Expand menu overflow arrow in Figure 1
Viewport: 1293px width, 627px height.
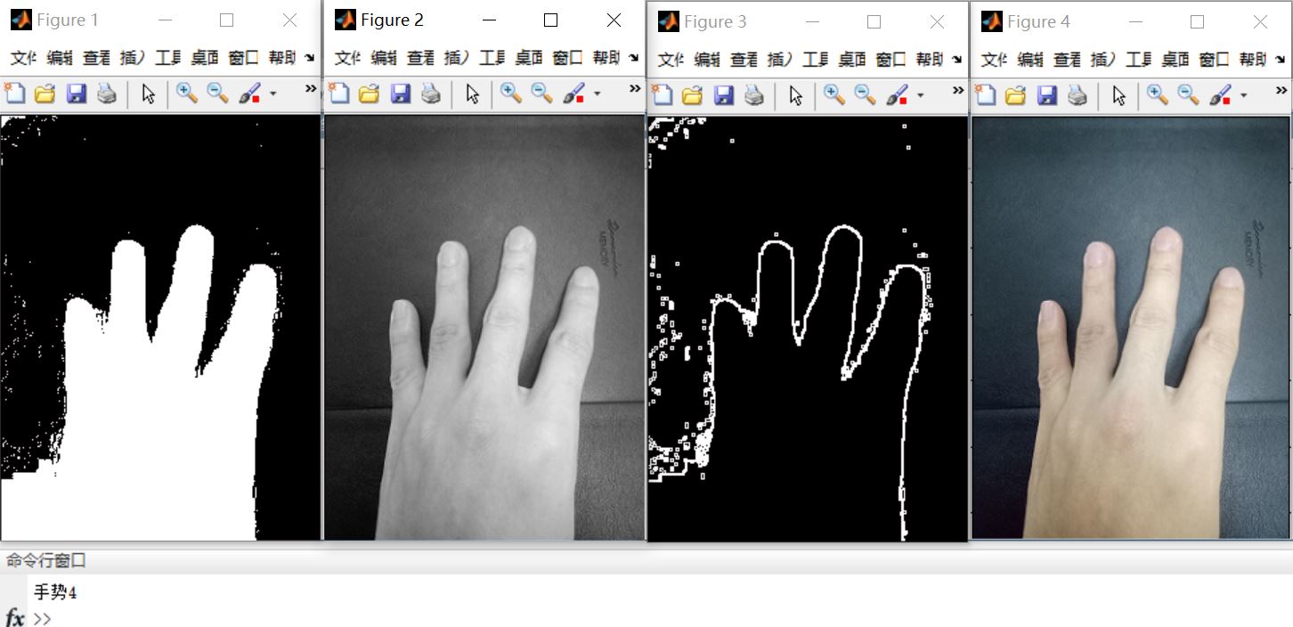pos(309,58)
